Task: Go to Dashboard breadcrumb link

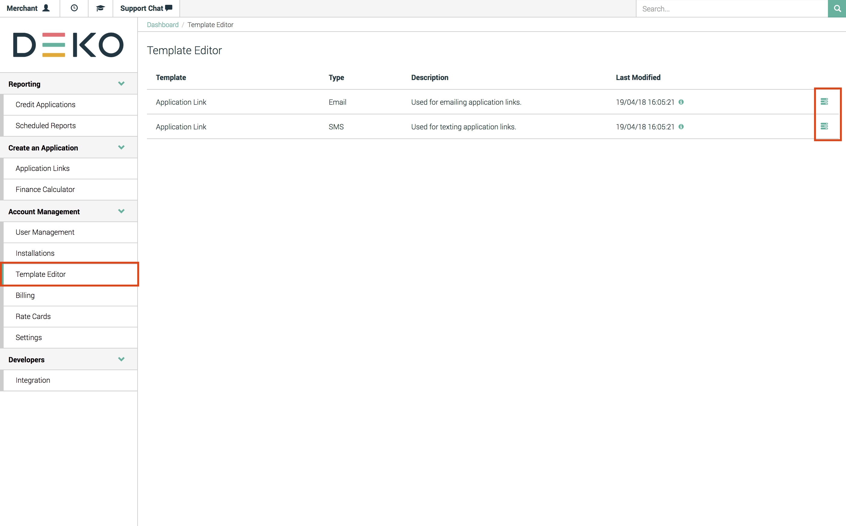Action: pos(163,25)
